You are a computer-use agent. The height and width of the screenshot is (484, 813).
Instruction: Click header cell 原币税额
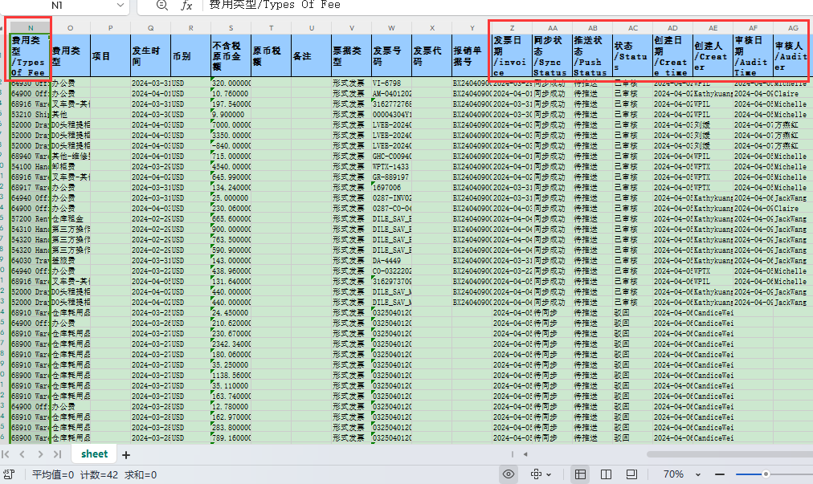[272, 56]
